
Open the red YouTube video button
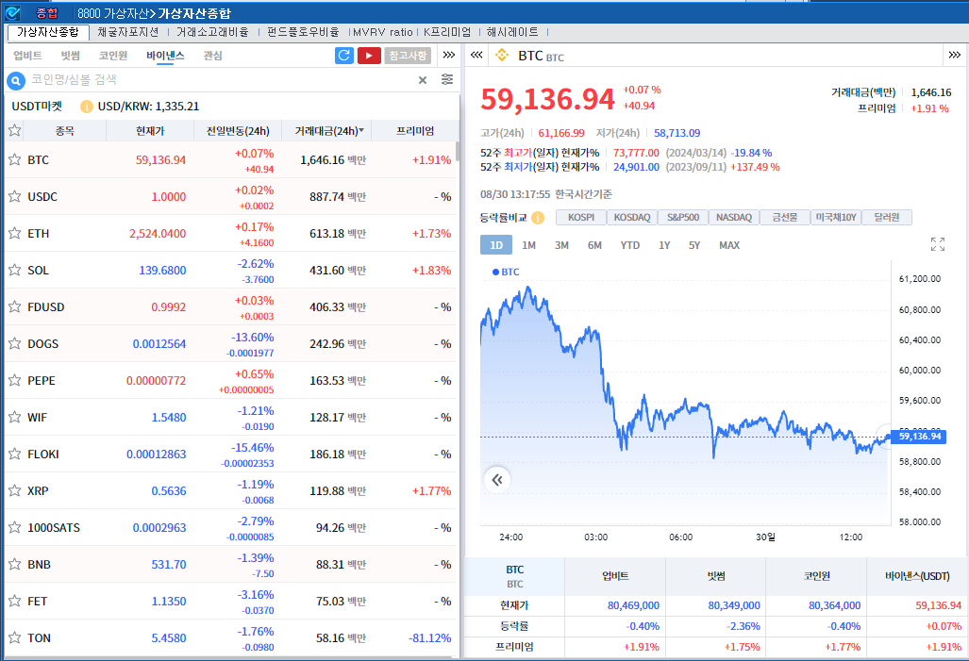(369, 56)
